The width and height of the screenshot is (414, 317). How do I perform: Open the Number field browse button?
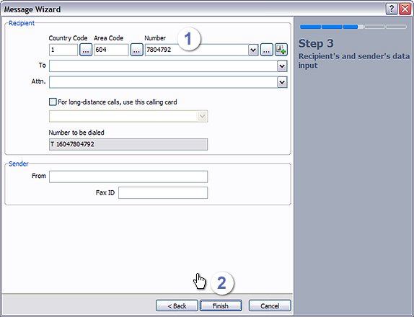(x=267, y=50)
